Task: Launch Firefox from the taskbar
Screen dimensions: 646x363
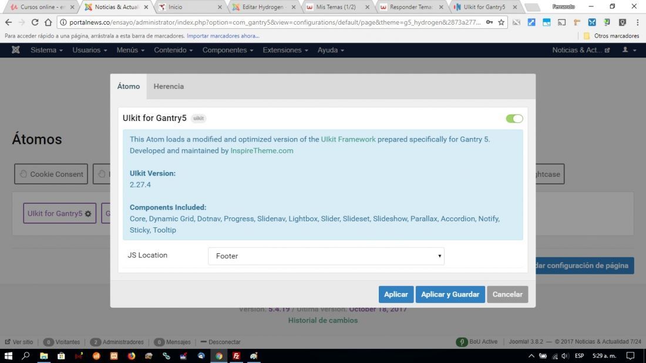Action: point(132,355)
